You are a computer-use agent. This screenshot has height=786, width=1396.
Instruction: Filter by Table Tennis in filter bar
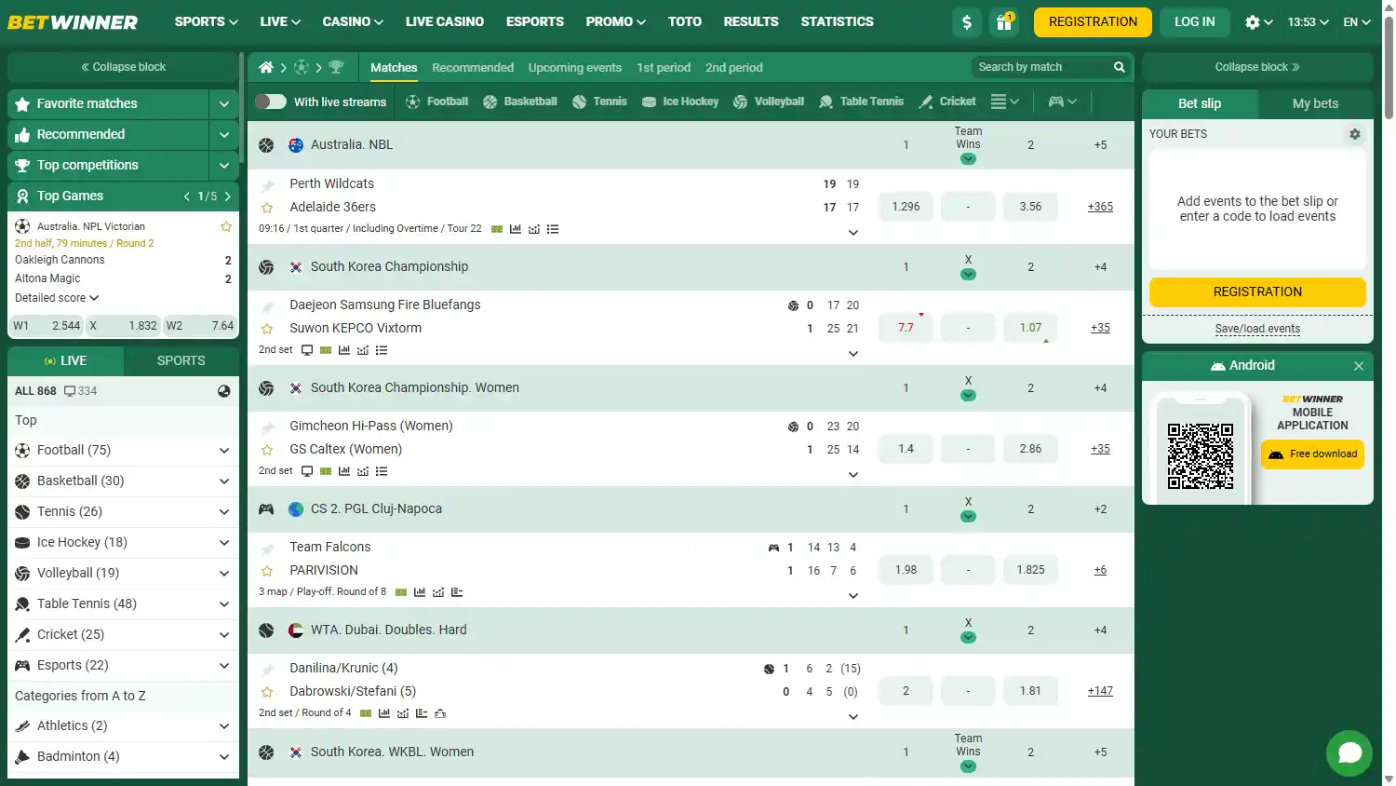(861, 102)
